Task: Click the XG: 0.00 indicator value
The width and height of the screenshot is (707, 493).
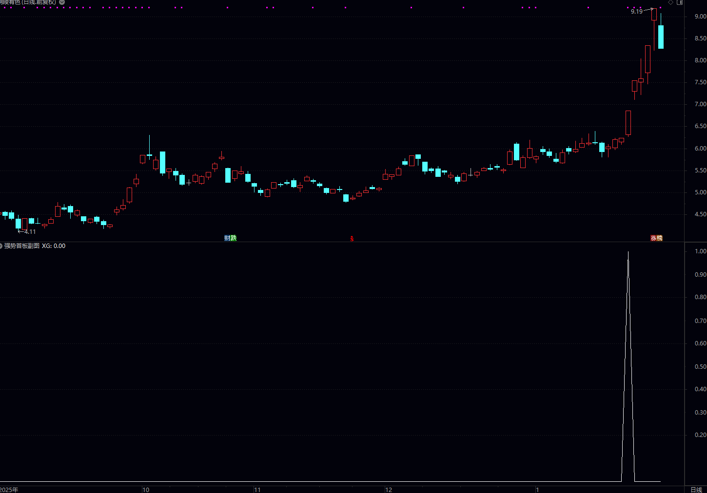Action: 54,246
